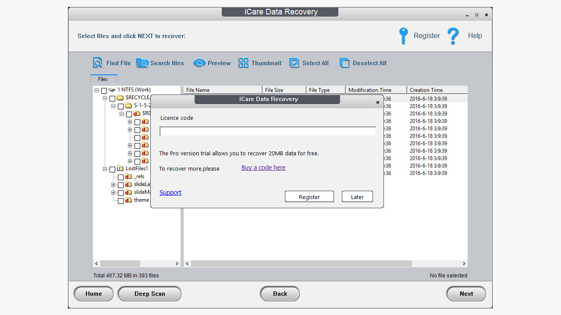The width and height of the screenshot is (561, 315).
Task: Collapse the $RECYCLE folder node
Action: tap(105, 98)
